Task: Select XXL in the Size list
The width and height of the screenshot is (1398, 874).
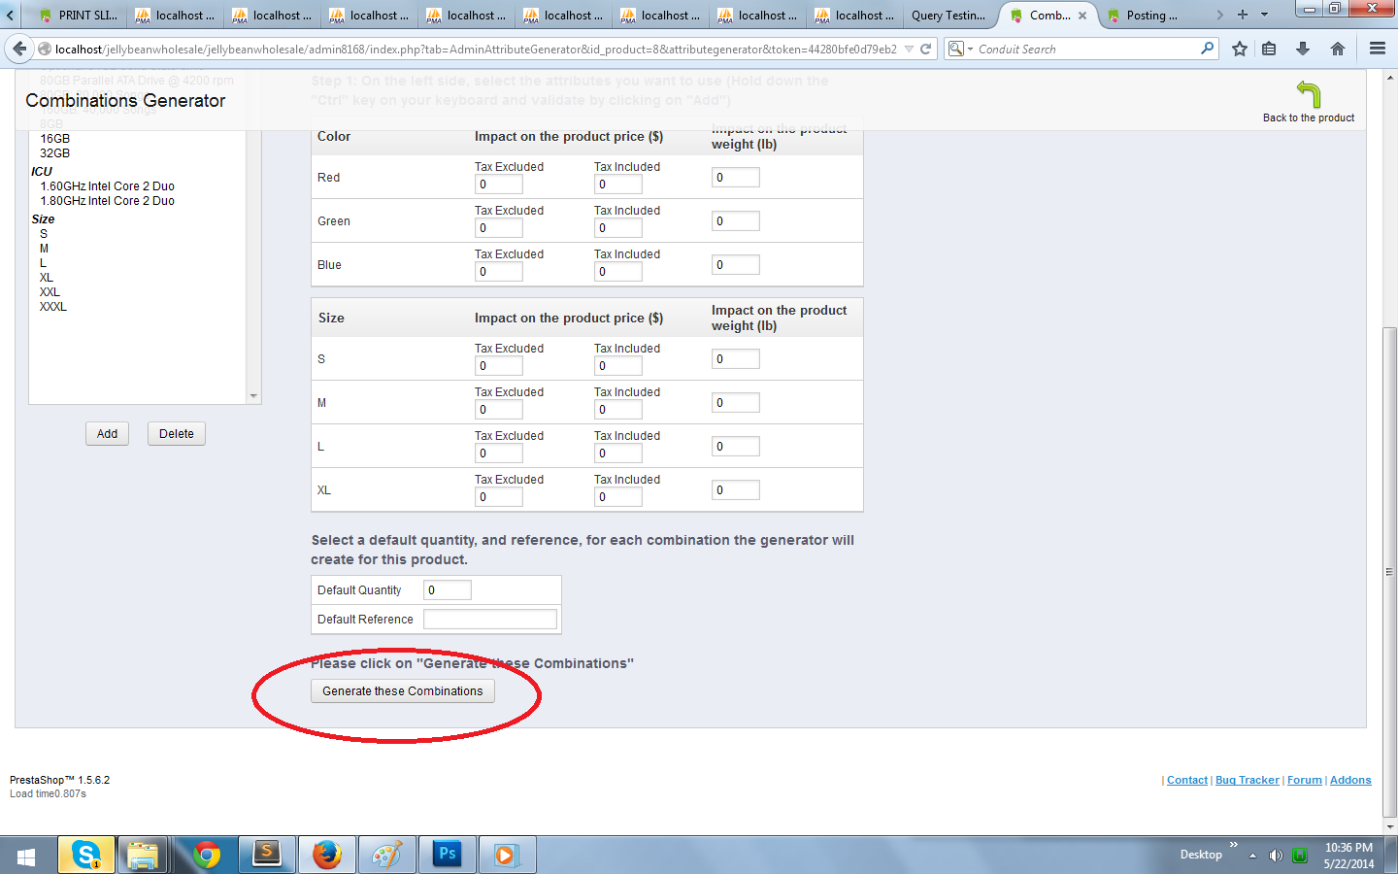Action: [50, 292]
